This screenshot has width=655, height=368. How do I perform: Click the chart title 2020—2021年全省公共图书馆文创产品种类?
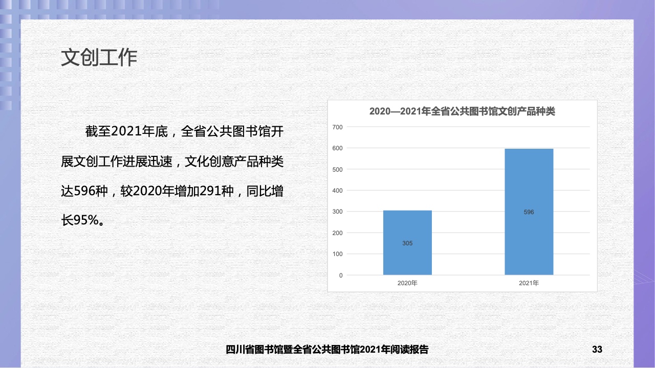coord(462,111)
